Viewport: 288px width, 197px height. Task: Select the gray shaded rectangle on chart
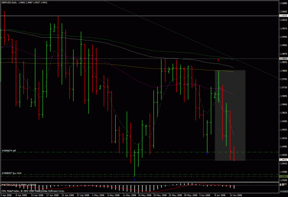[x=230, y=115]
